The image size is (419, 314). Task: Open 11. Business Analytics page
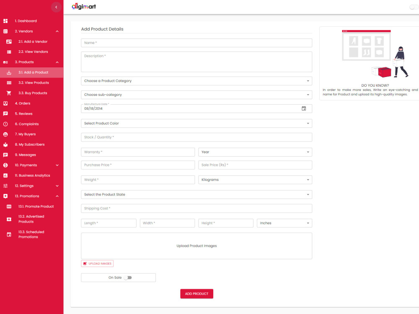tap(32, 176)
